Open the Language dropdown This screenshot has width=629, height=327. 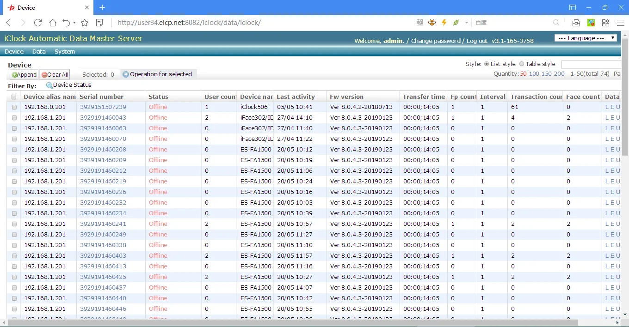[586, 38]
